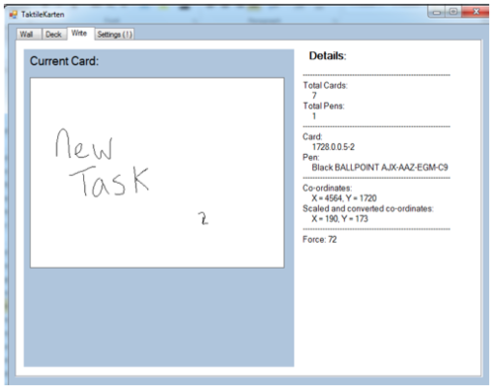Click the total pens value '1'

coord(314,117)
